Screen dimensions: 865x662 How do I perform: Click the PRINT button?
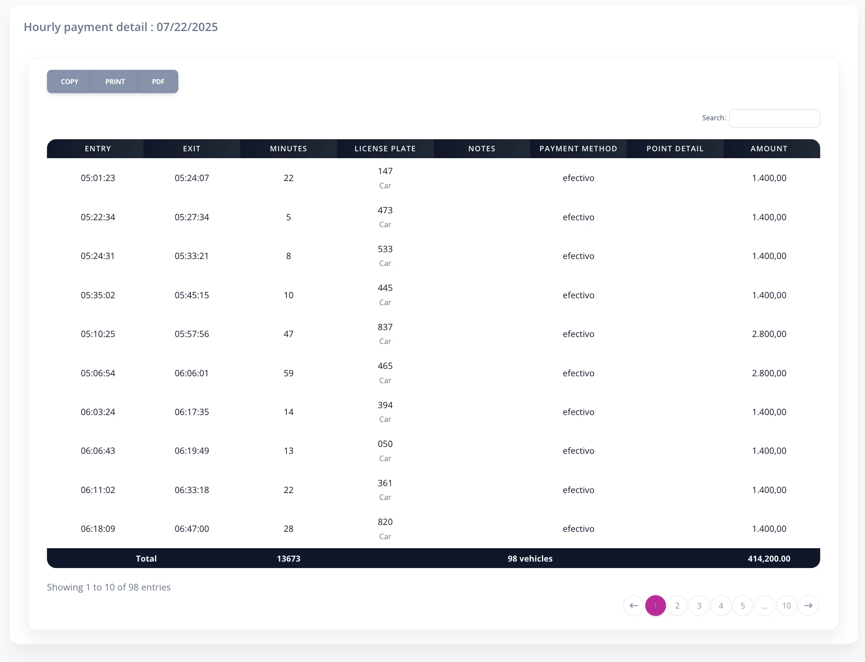(115, 81)
